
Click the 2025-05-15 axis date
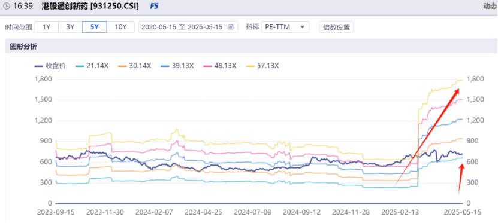462,212
